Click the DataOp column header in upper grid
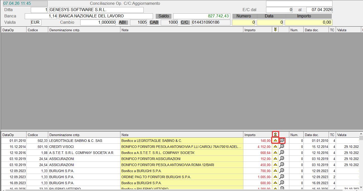The width and height of the screenshot is (363, 191). [14, 30]
